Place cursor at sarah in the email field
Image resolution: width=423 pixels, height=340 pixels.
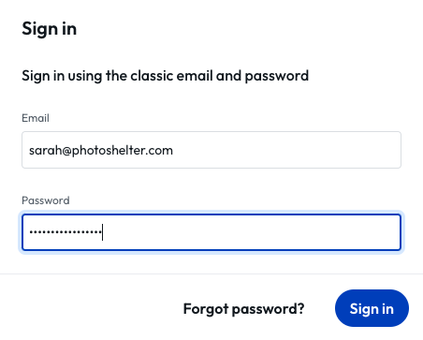(x=46, y=151)
